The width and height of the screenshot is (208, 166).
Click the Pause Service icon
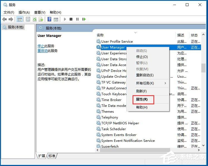pos(77,19)
